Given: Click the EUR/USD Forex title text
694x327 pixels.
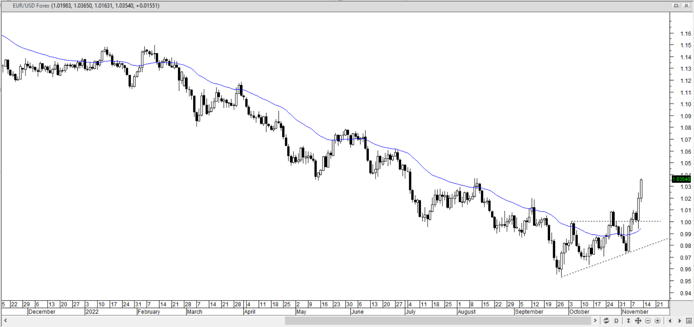Looking at the screenshot, I should point(31,6).
